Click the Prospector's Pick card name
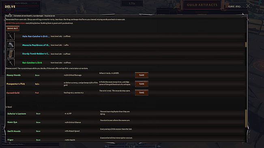264x148 pixels. (x=16, y=84)
